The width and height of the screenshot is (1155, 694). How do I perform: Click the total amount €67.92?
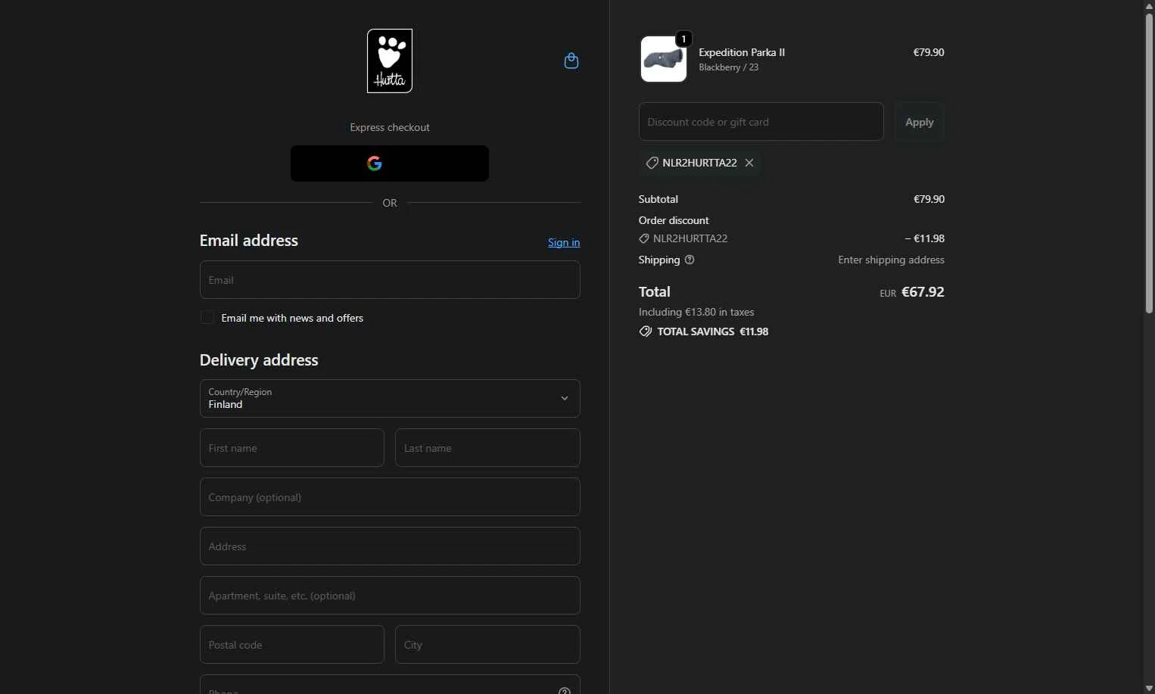click(923, 292)
